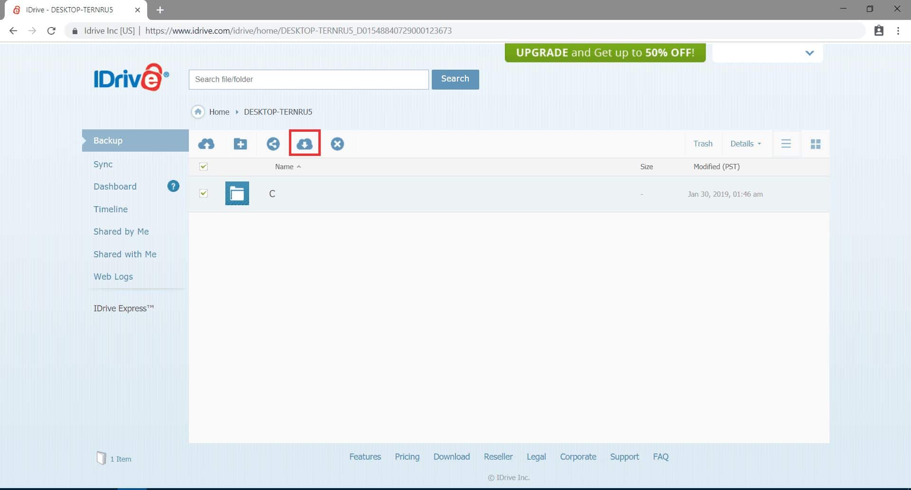This screenshot has height=490, width=911.
Task: Open the Features footer link
Action: (365, 456)
